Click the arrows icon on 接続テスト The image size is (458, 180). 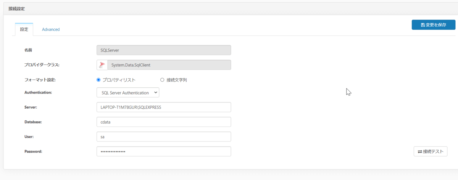420,152
